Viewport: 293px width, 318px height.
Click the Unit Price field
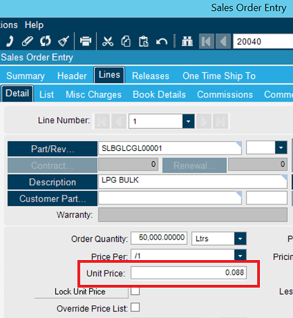point(189,273)
